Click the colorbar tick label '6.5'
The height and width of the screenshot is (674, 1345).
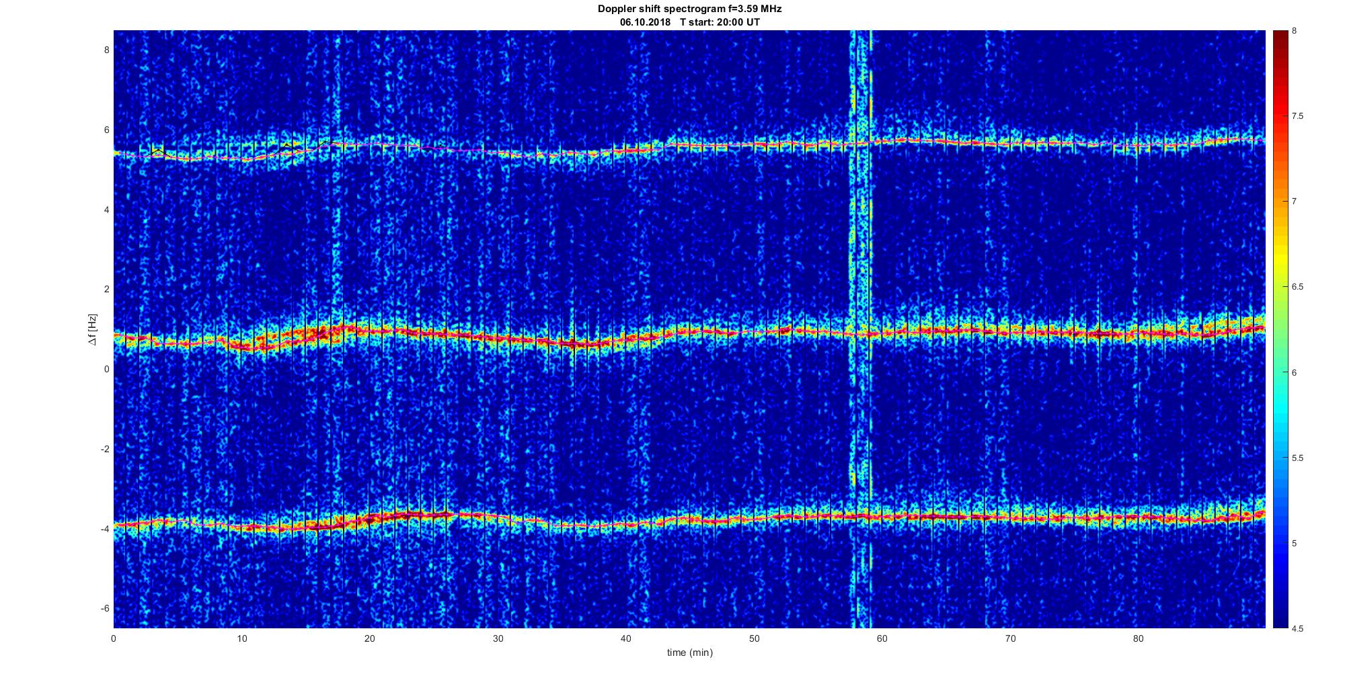click(x=1298, y=287)
